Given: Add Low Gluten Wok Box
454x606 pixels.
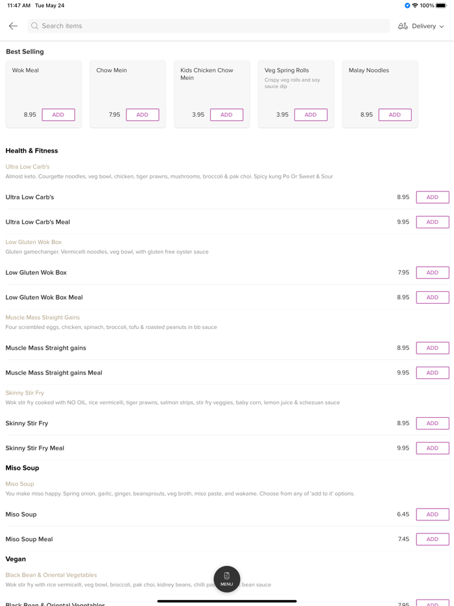Looking at the screenshot, I should [432, 273].
